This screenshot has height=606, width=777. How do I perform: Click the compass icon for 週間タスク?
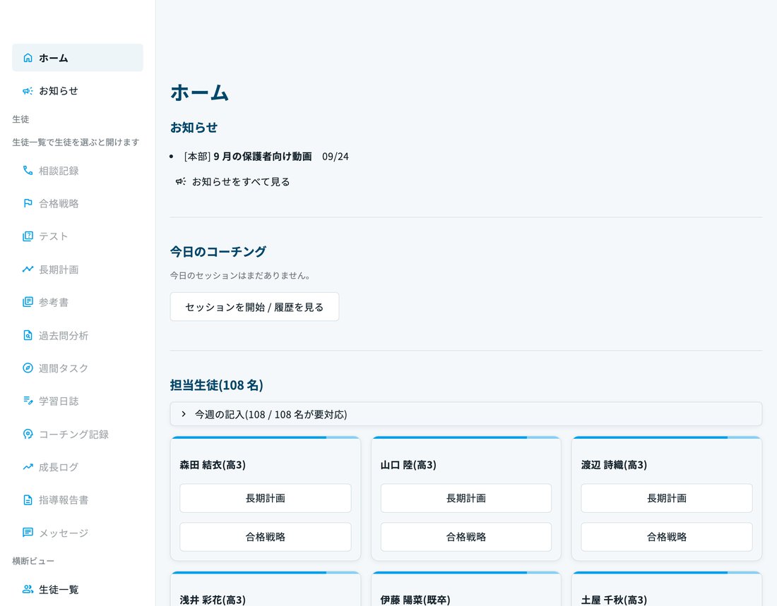point(28,368)
